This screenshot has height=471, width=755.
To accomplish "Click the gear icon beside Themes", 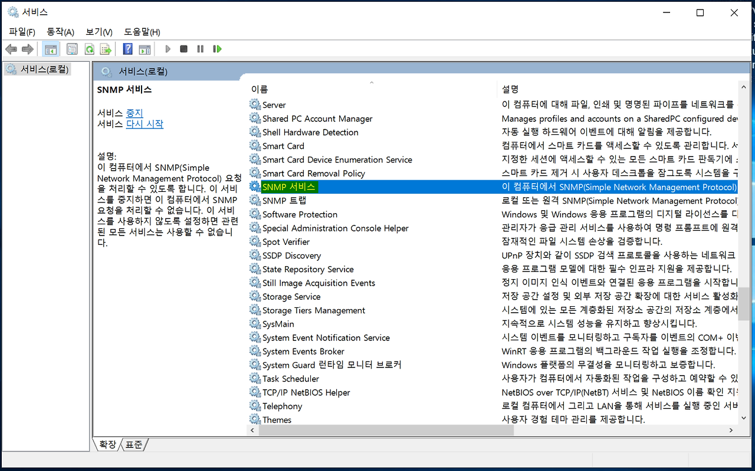I will [255, 420].
